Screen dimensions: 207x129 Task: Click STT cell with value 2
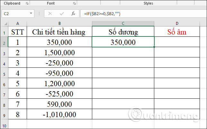pos(18,52)
